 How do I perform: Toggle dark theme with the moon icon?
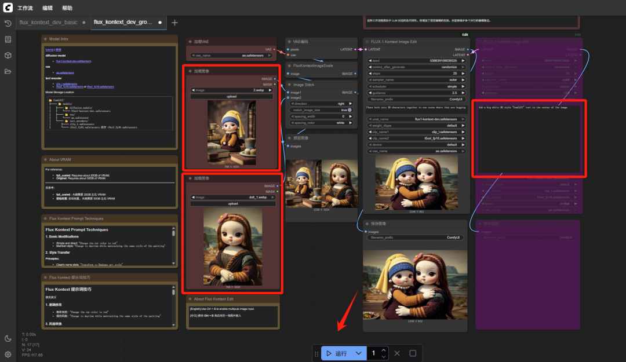tap(8, 338)
